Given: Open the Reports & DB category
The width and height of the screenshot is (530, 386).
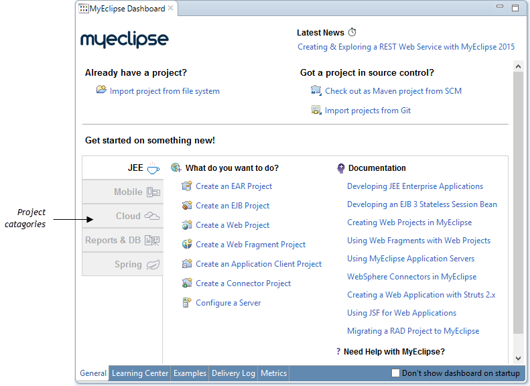Looking at the screenshot, I should click(x=123, y=240).
